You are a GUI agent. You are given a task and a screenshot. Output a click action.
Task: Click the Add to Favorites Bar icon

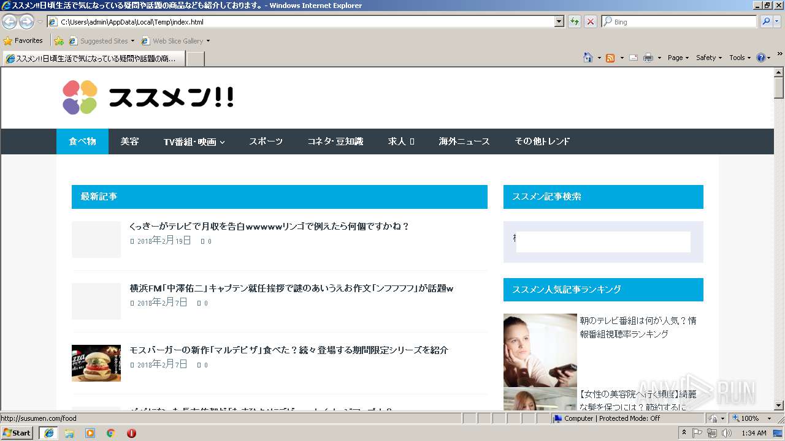(x=59, y=41)
